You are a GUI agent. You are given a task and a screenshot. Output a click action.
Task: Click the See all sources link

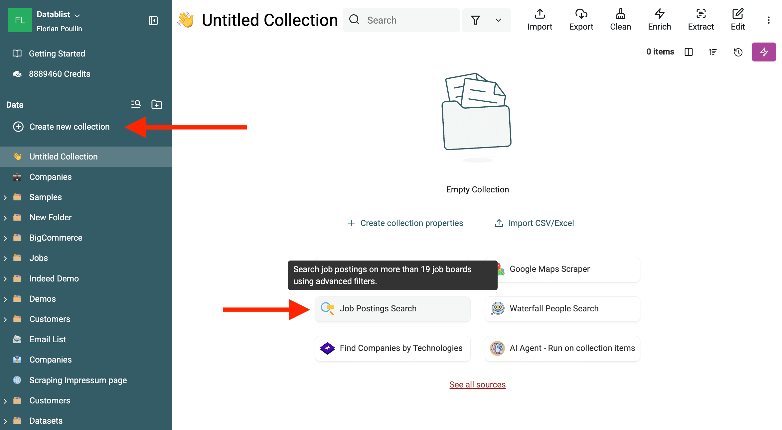click(x=477, y=384)
